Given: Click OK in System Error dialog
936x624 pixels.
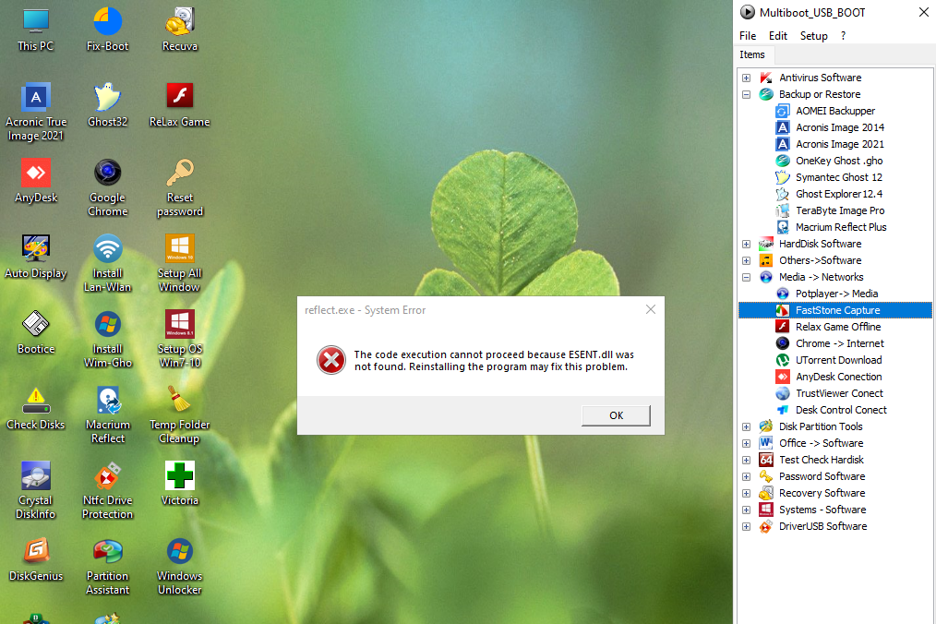Looking at the screenshot, I should coord(616,415).
